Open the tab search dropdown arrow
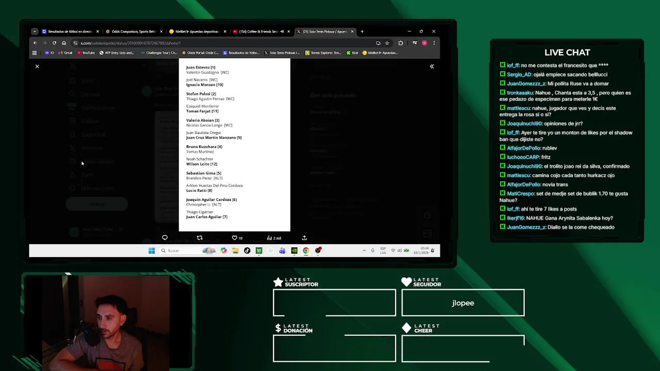This screenshot has height=371, width=660. [35, 31]
